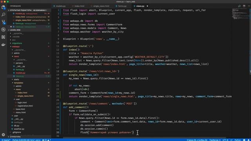Click line number 27 in the gutter

tap(58, 103)
